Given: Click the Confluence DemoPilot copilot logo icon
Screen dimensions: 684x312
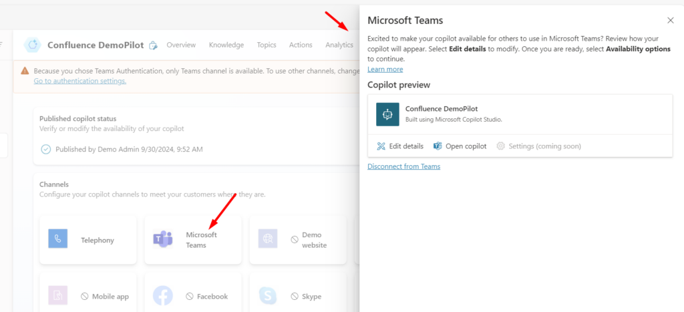Looking at the screenshot, I should [x=32, y=45].
